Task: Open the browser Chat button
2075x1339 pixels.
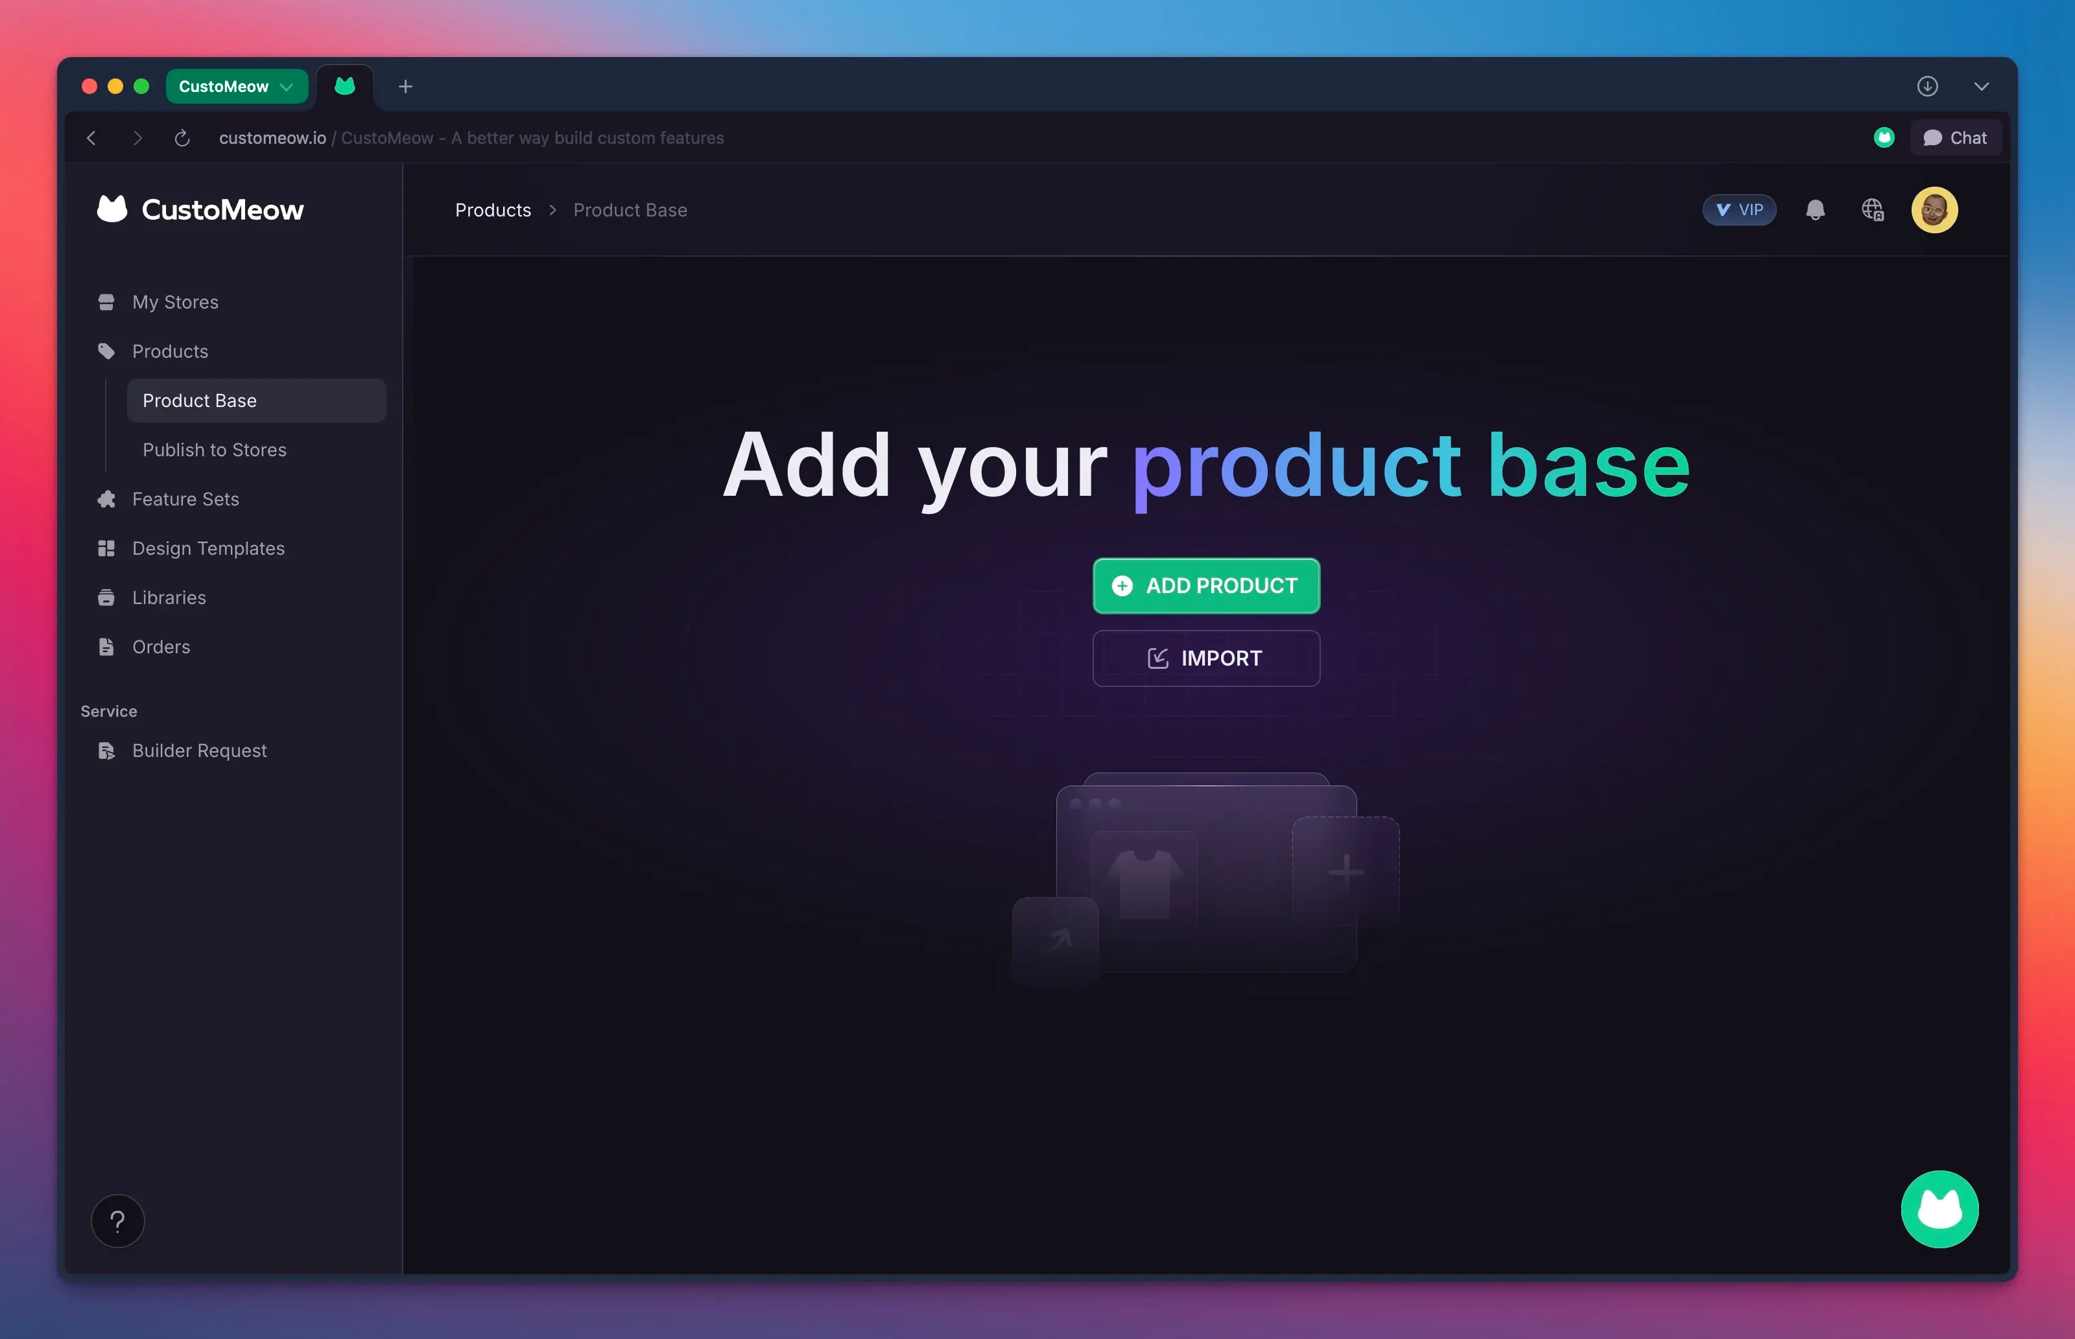Action: click(1955, 137)
